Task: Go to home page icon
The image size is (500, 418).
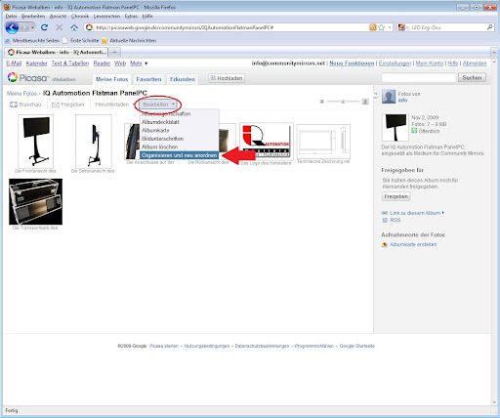Action: [74, 27]
